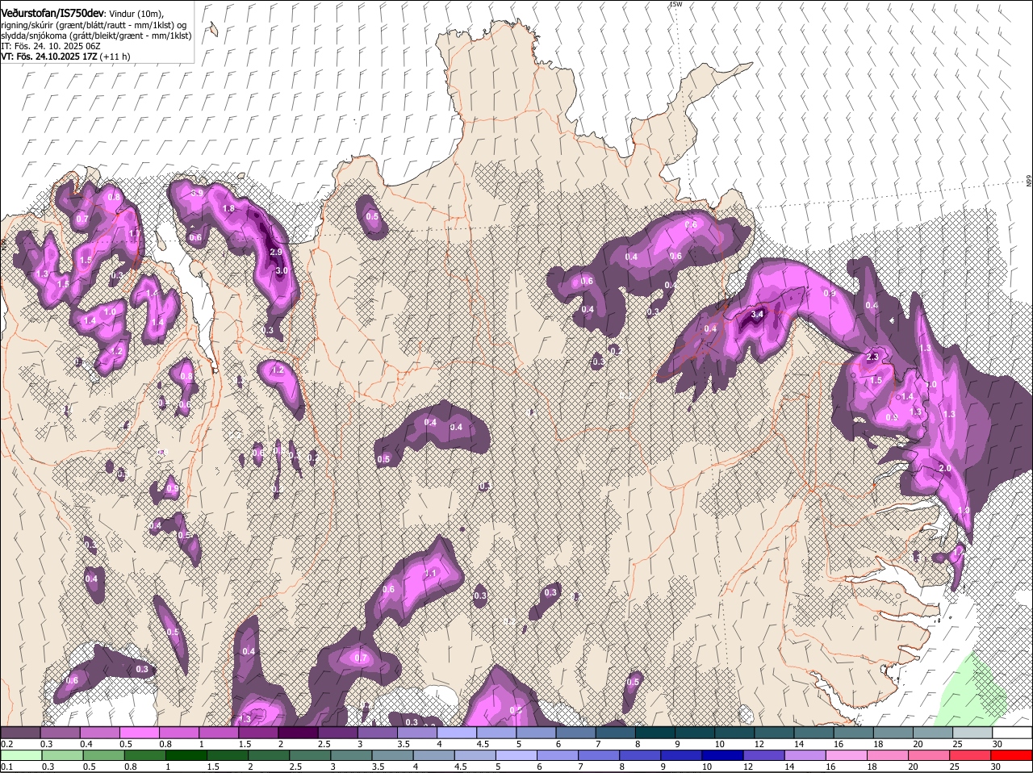Click the 2.9 precipitation value on the map
This screenshot has width=1033, height=773.
[x=276, y=253]
